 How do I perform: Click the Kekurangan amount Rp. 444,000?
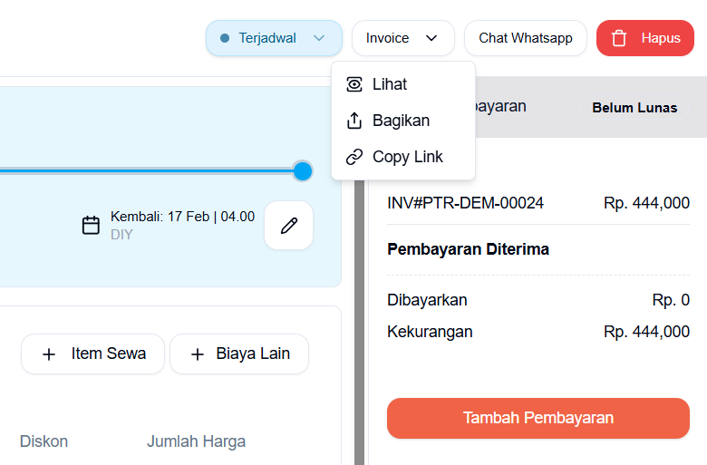pos(646,332)
